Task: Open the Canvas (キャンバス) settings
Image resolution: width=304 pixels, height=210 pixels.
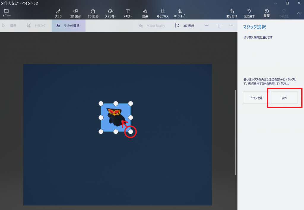Action: coord(163,13)
